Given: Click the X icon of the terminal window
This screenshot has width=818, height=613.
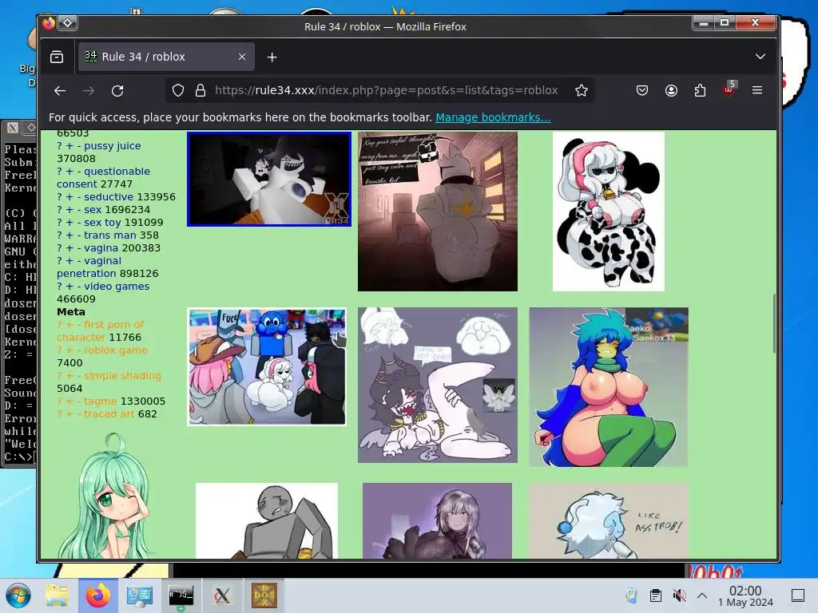Looking at the screenshot, I should click(x=13, y=128).
